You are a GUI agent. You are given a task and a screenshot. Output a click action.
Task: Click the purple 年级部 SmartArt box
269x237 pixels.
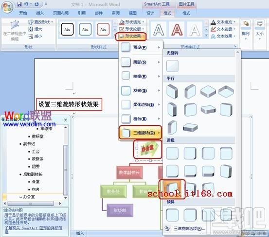coord(120,210)
